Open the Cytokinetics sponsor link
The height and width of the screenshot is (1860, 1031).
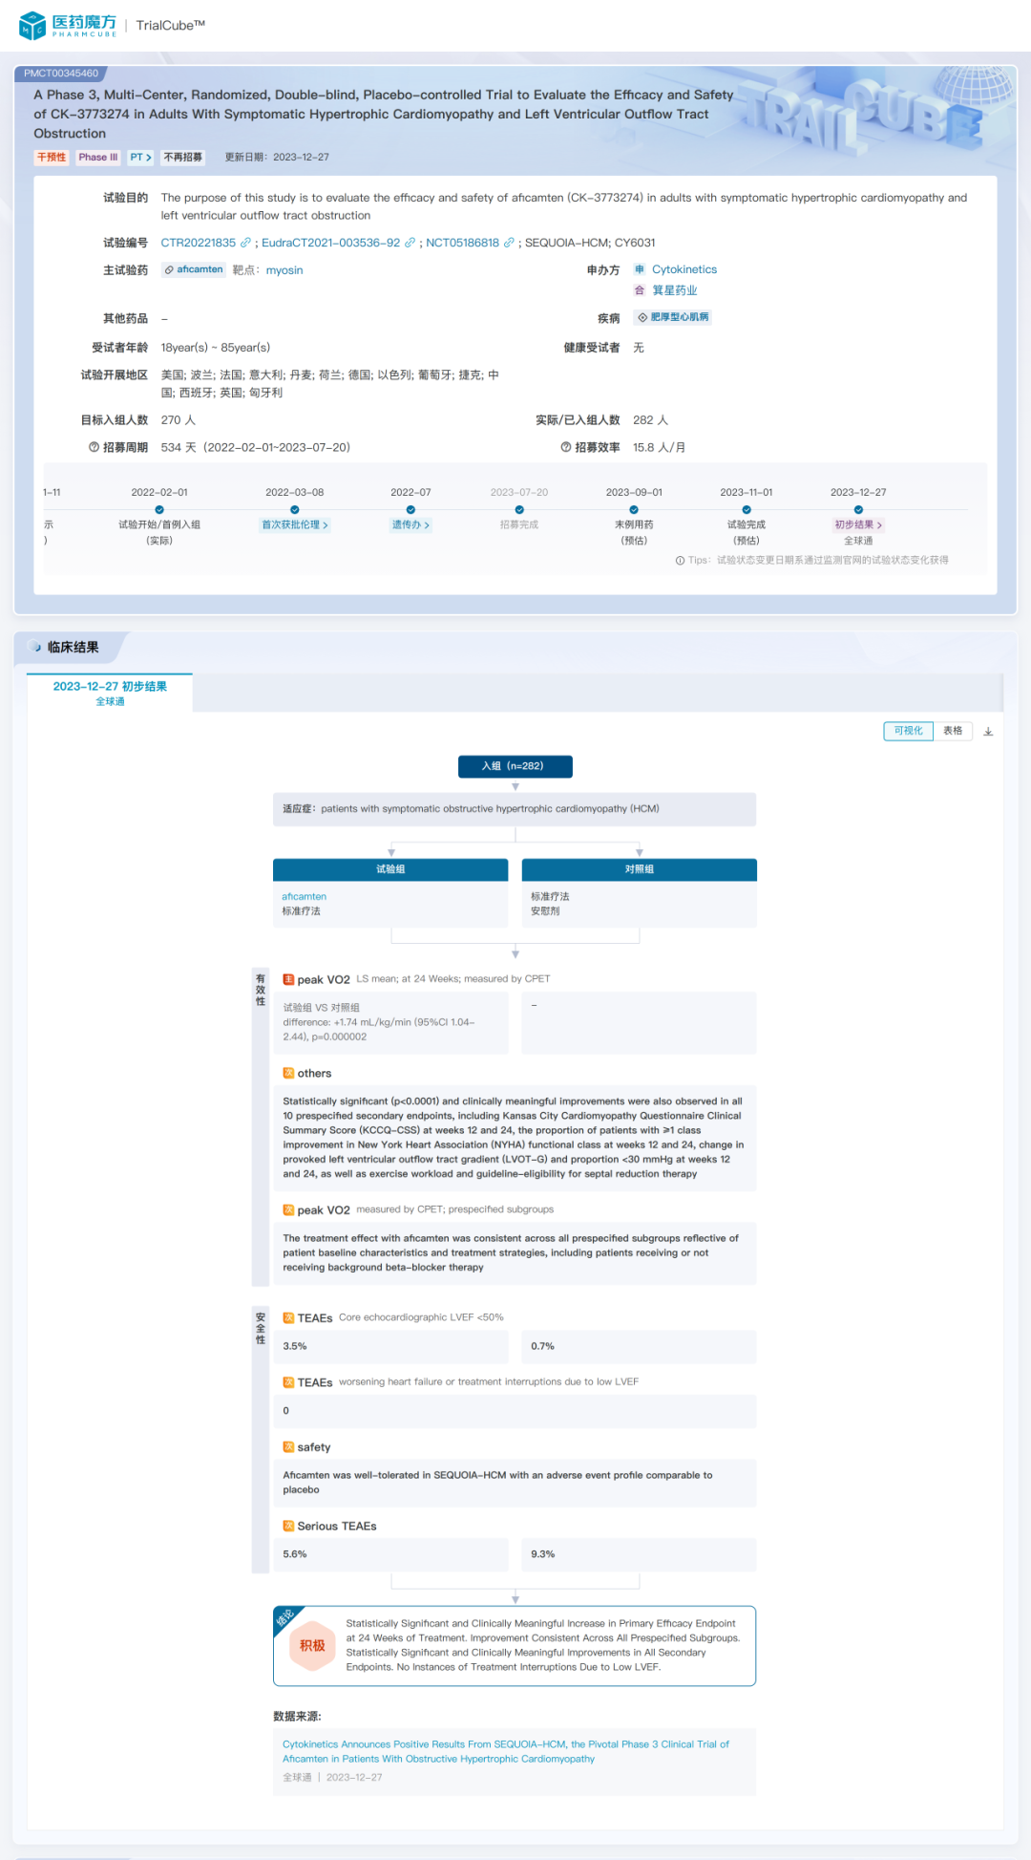tap(684, 270)
